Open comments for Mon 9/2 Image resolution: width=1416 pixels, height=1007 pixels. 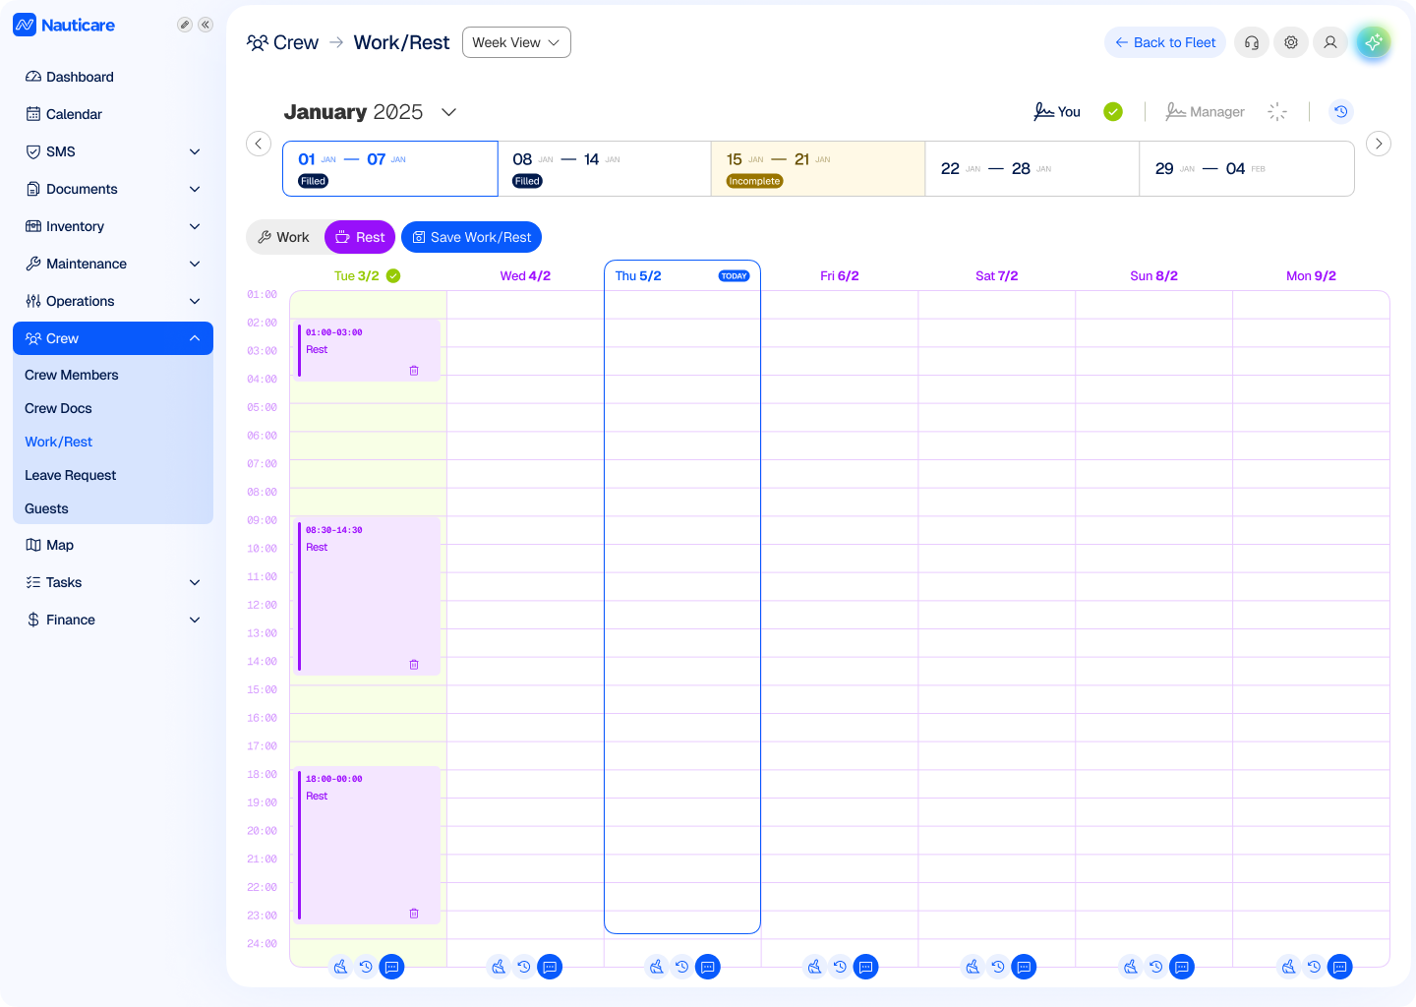click(x=1340, y=967)
